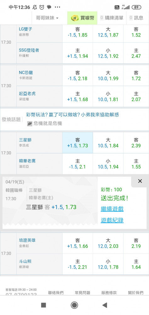Click the 繼續遊戲 link
Screen dimensions: 149x315
point(112,209)
